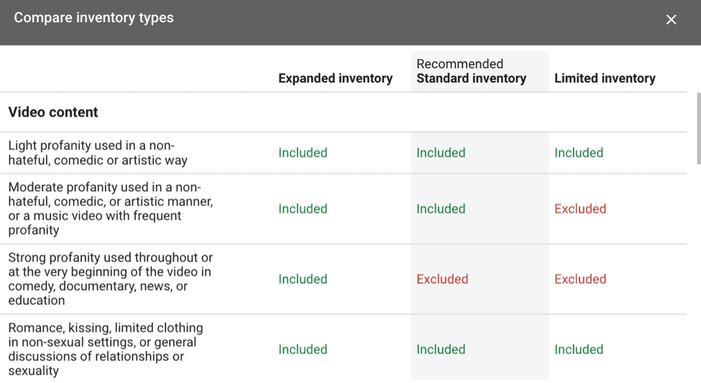Click the Video content section heading
Image resolution: width=701 pixels, height=383 pixels.
click(x=53, y=112)
